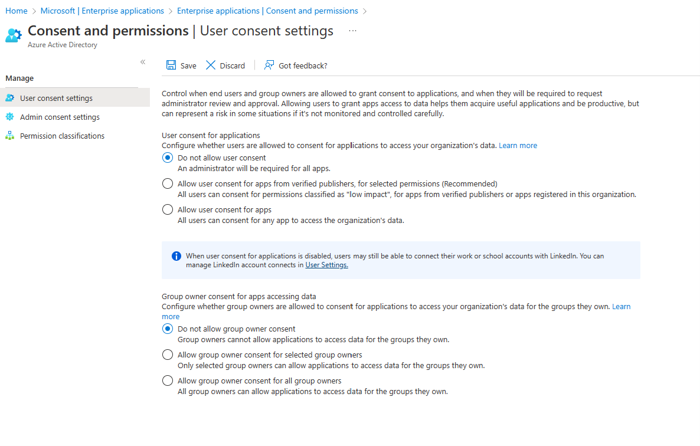Expand the breadcrumb chevron after Consent and permissions
This screenshot has width=700, height=446.
365,11
